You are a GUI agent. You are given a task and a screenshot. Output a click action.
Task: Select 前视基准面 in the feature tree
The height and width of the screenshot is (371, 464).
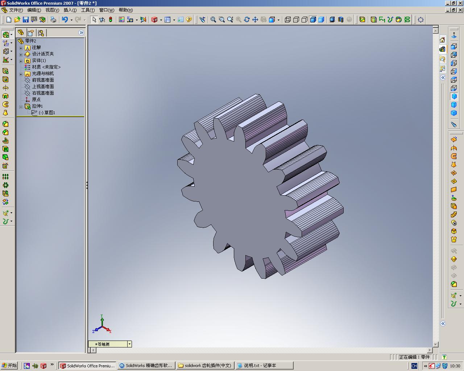(43, 80)
